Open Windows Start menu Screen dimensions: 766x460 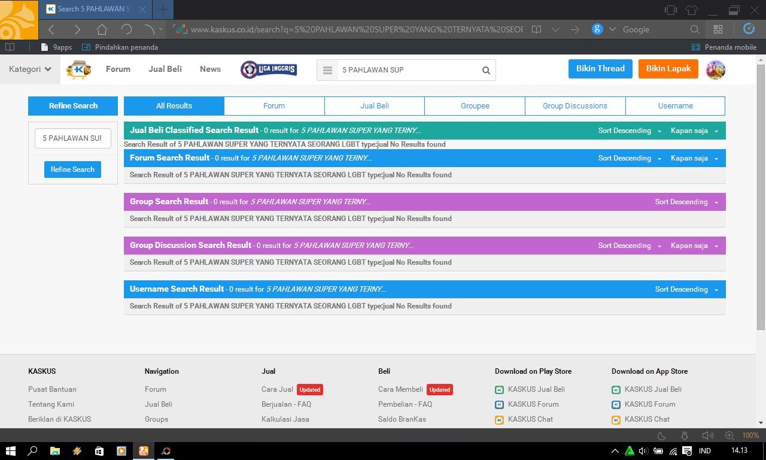(x=10, y=451)
